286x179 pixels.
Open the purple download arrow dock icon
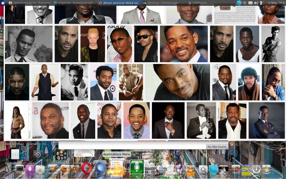pos(30,169)
